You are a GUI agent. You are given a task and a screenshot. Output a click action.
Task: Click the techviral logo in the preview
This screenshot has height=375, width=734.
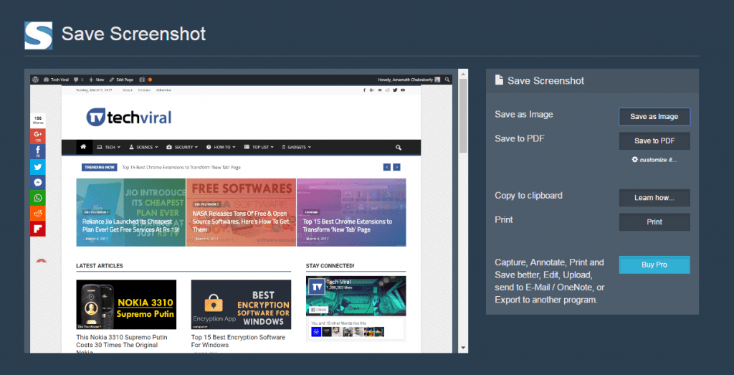(x=129, y=117)
